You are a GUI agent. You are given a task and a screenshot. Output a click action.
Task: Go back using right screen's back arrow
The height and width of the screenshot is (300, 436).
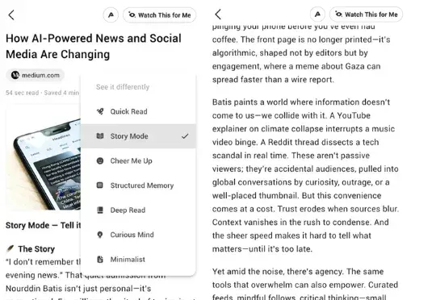(218, 15)
